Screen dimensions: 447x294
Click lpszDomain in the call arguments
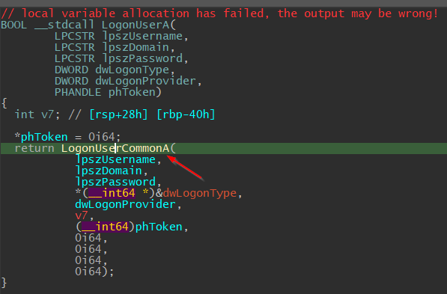point(109,171)
